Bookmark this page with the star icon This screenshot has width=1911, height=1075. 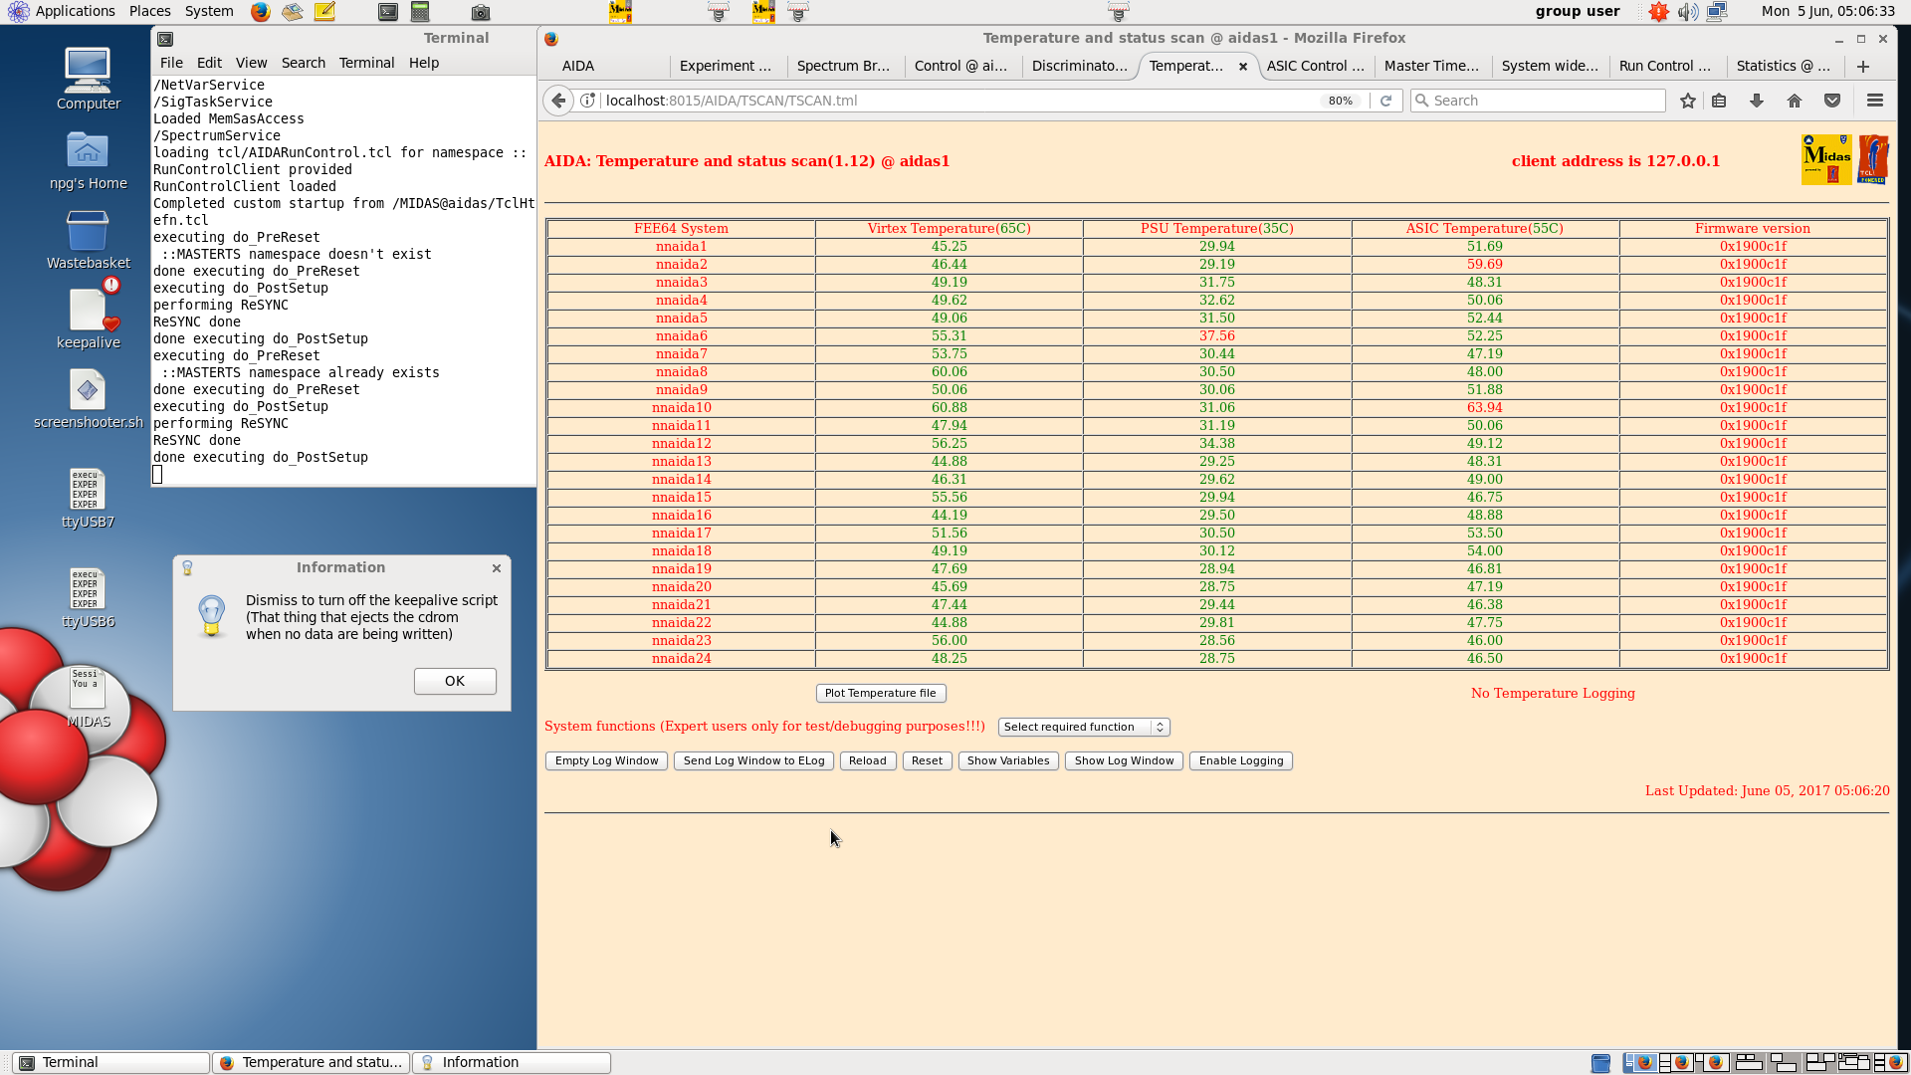click(1688, 101)
